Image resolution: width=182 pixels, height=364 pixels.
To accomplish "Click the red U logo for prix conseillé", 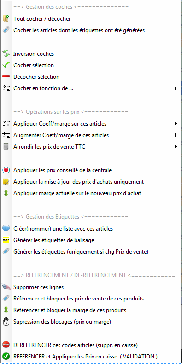I will click(6, 170).
